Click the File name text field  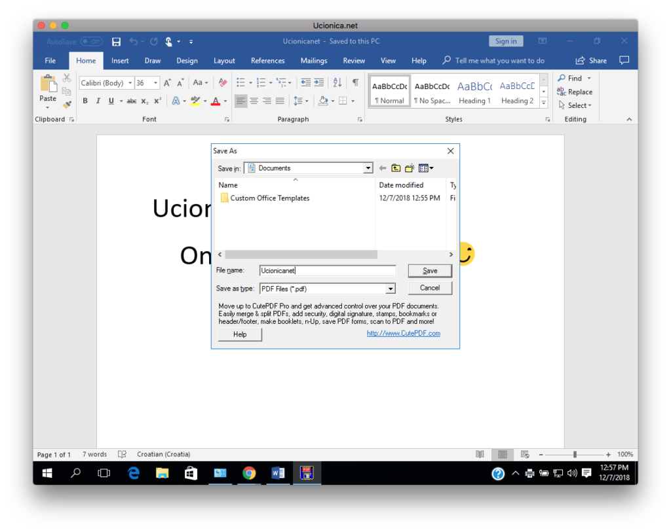coord(328,270)
